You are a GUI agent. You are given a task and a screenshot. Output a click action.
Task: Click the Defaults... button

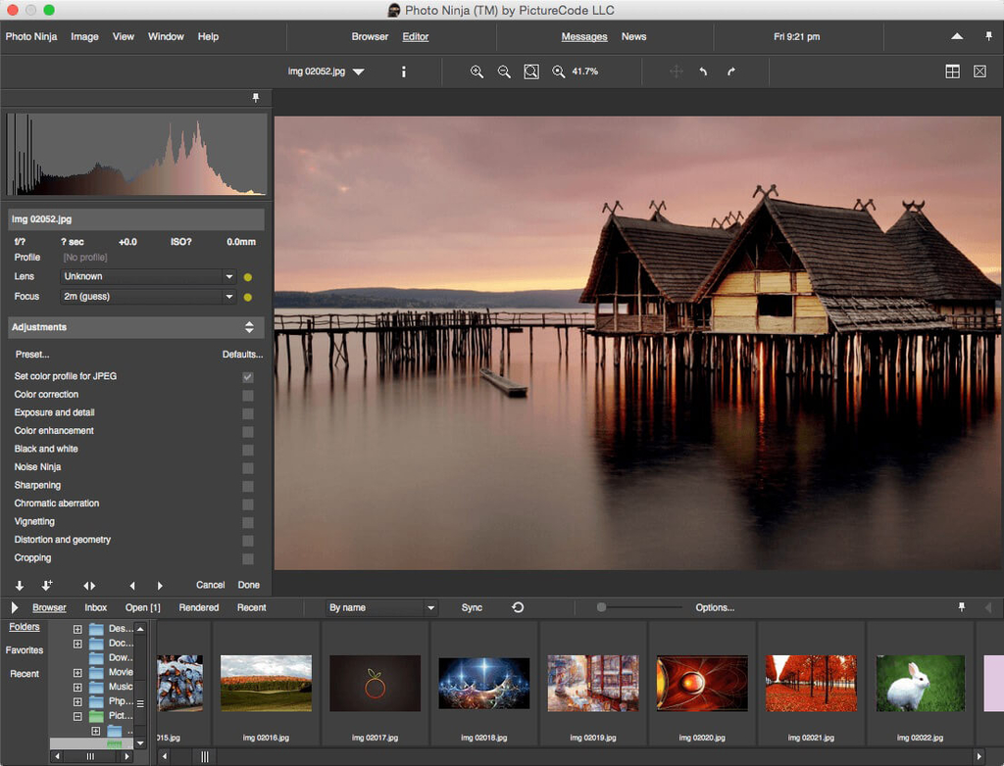click(242, 355)
